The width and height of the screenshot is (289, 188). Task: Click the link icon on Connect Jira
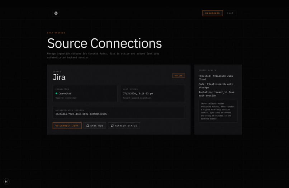[57, 126]
